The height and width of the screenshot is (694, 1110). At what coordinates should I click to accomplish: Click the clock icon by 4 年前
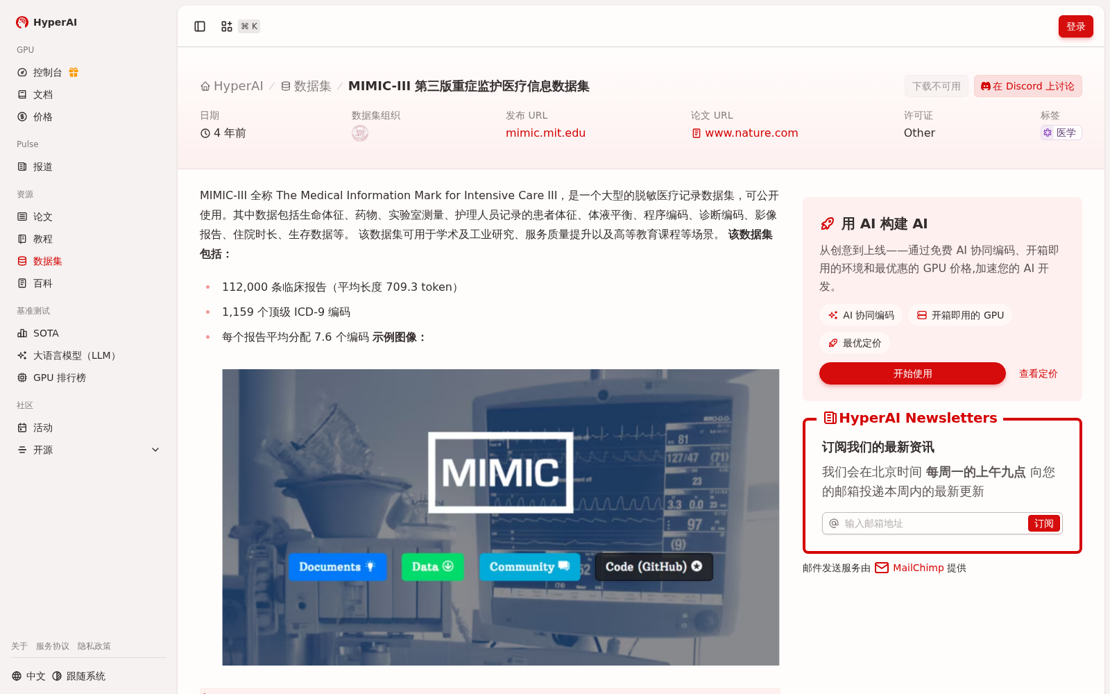205,133
